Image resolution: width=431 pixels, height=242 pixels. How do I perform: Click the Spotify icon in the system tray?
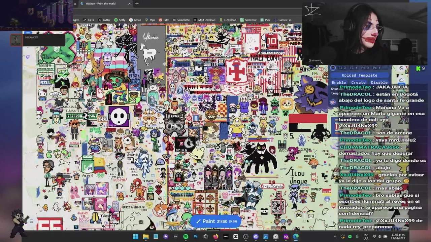[x=350, y=237]
